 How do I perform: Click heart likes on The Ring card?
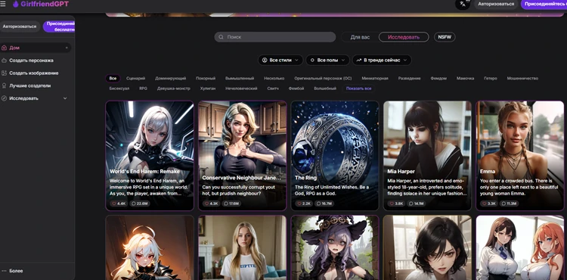click(x=304, y=204)
